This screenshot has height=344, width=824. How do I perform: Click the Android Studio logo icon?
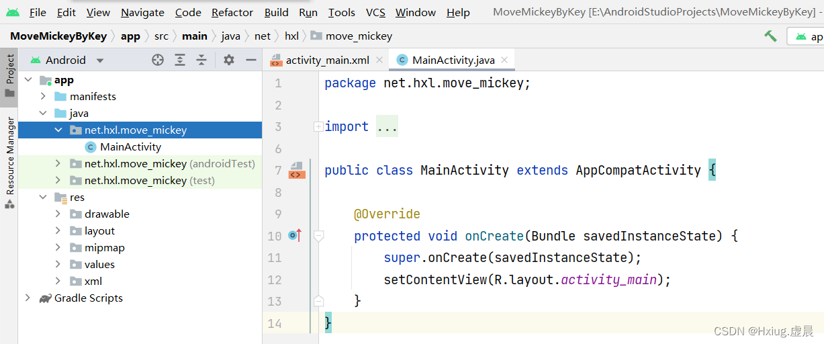(13, 12)
